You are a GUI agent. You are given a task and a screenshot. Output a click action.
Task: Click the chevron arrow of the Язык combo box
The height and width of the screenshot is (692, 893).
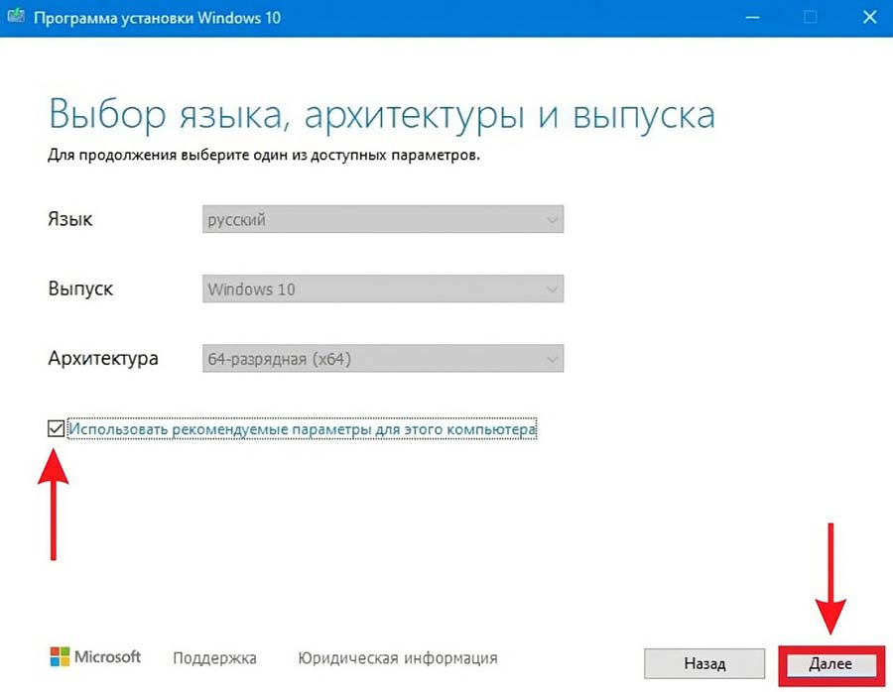(551, 220)
